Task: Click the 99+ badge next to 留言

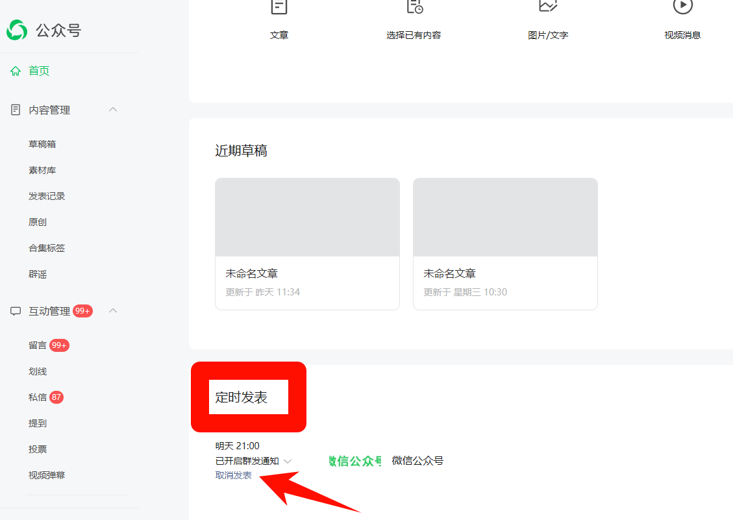Action: [59, 345]
